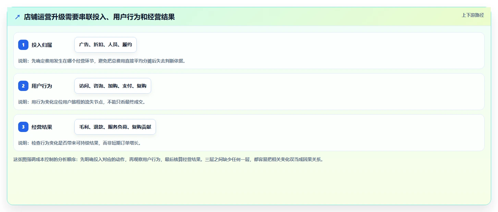Click the 毛利、退款、服务负荷、复购贡献 tag
The width and height of the screenshot is (498, 212).
coord(115,127)
